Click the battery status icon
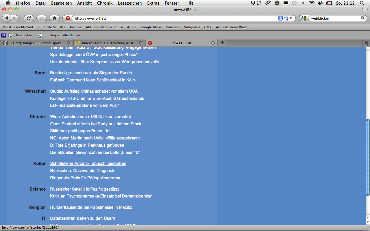 click(x=329, y=3)
